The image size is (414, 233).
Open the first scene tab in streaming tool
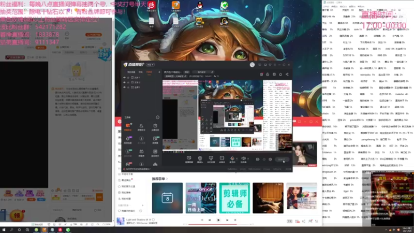[131, 72]
